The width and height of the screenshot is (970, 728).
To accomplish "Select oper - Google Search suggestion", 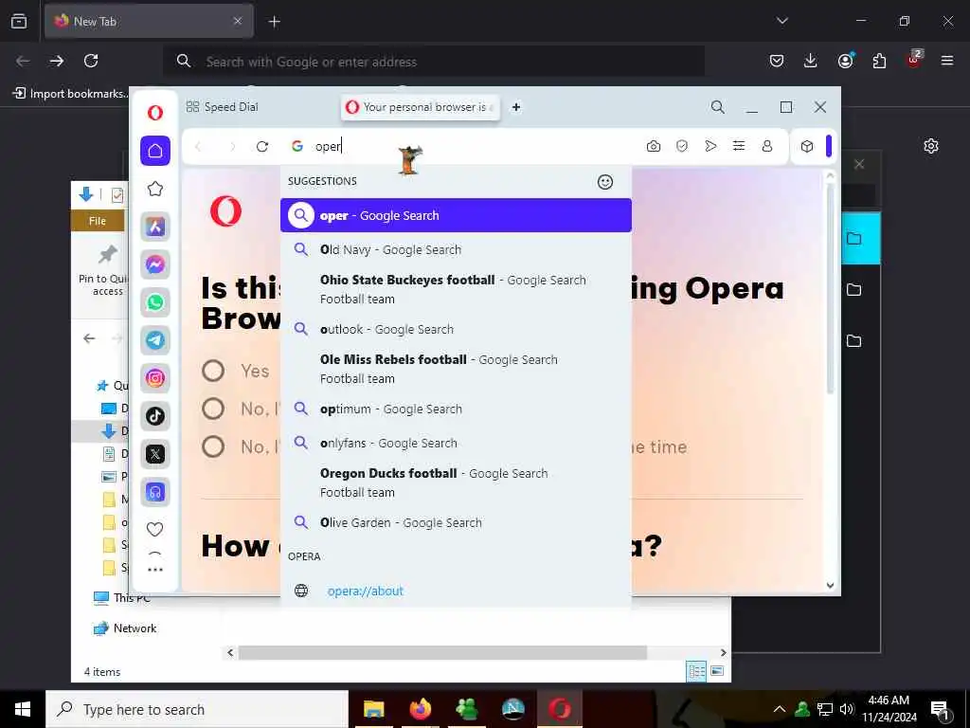I will coord(456,215).
